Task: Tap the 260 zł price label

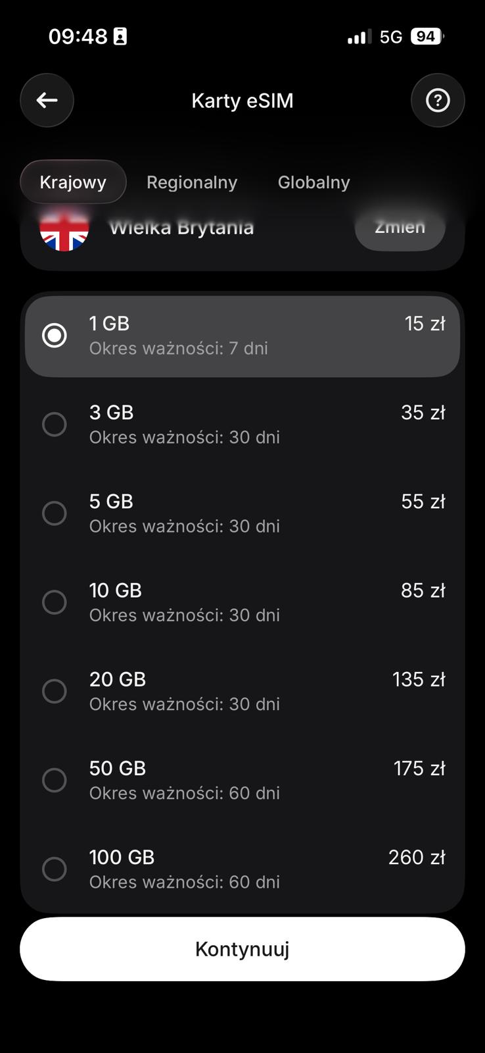Action: pyautogui.click(x=417, y=858)
